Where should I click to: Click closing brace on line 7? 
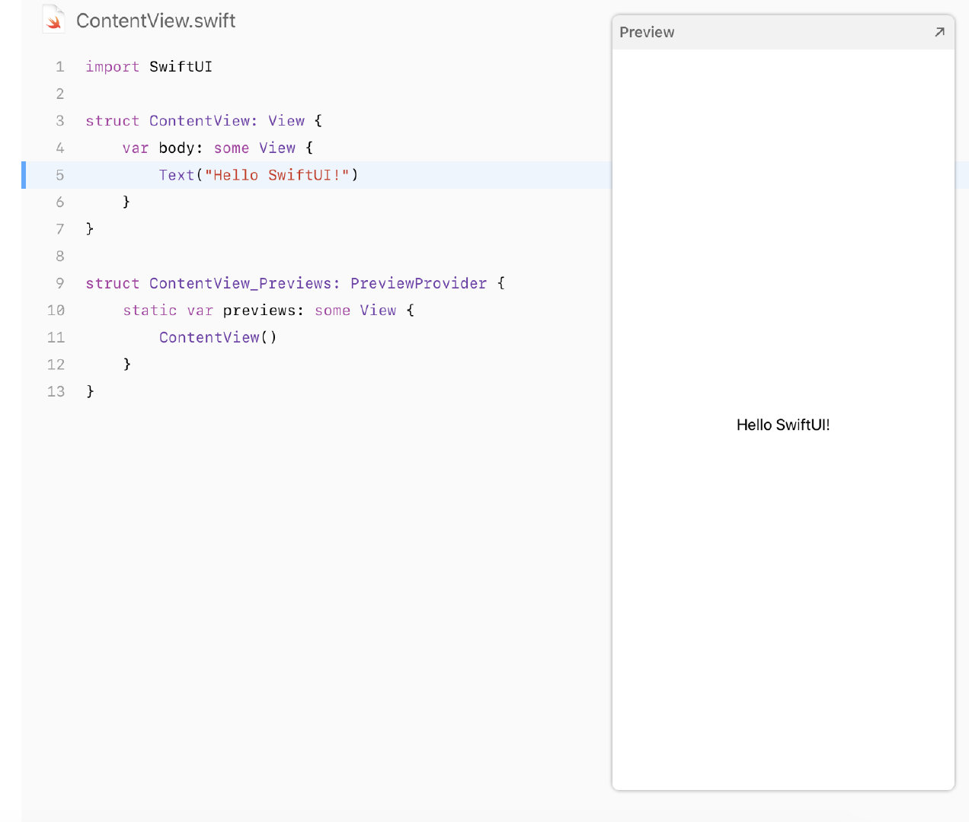click(90, 229)
